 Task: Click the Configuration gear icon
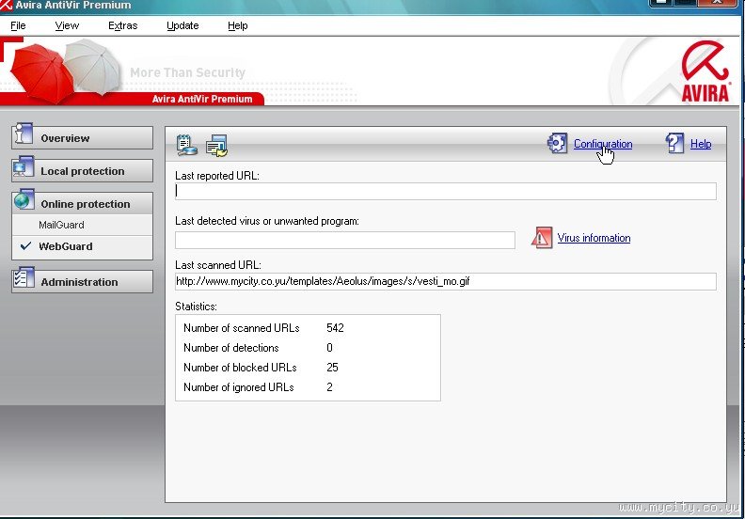(557, 144)
